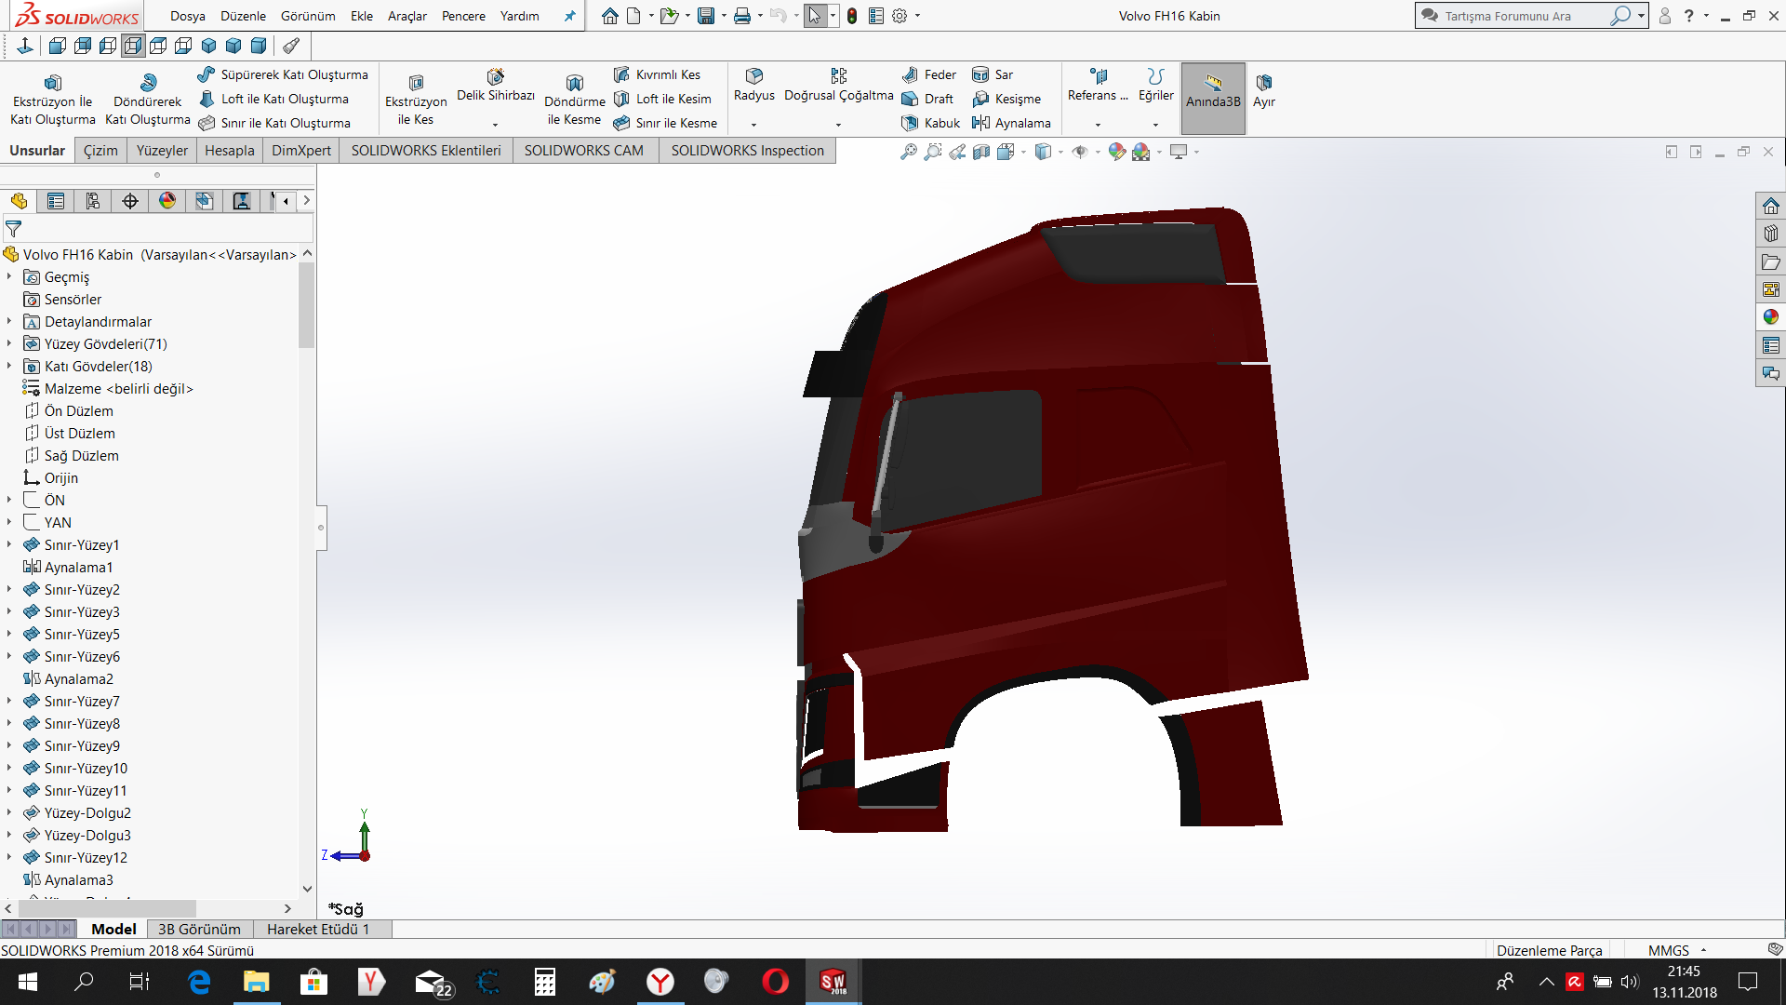
Task: Expand Katı Gövdeler(18) folder
Action: coord(9,366)
